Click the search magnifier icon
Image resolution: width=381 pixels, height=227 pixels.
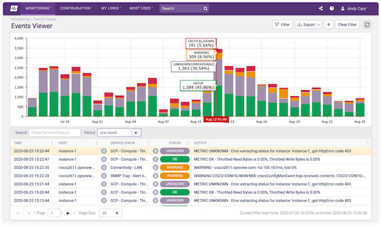(x=205, y=9)
